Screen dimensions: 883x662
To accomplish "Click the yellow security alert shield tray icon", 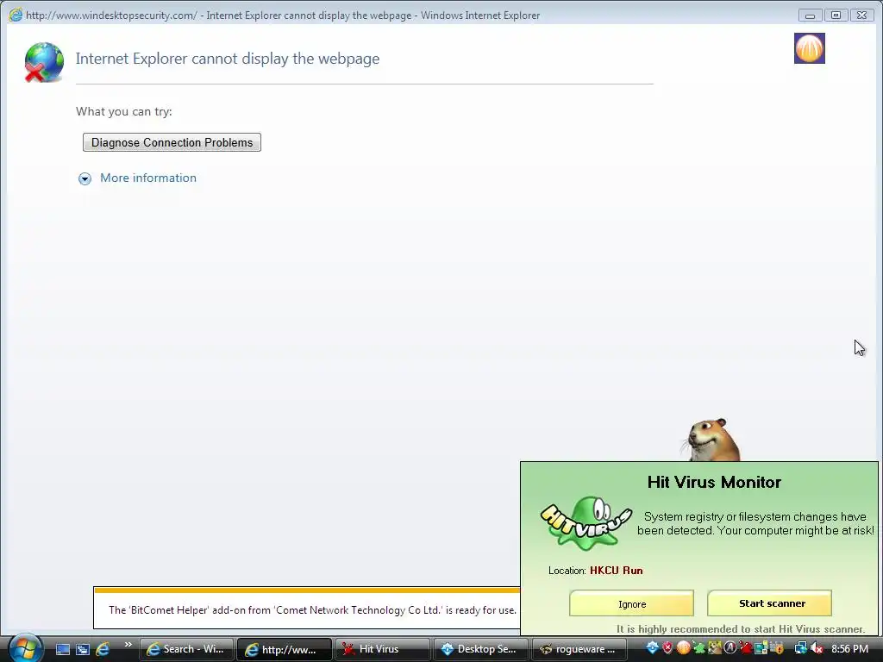I will [x=777, y=648].
